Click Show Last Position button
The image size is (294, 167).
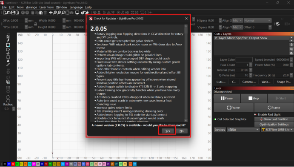tap(274, 119)
